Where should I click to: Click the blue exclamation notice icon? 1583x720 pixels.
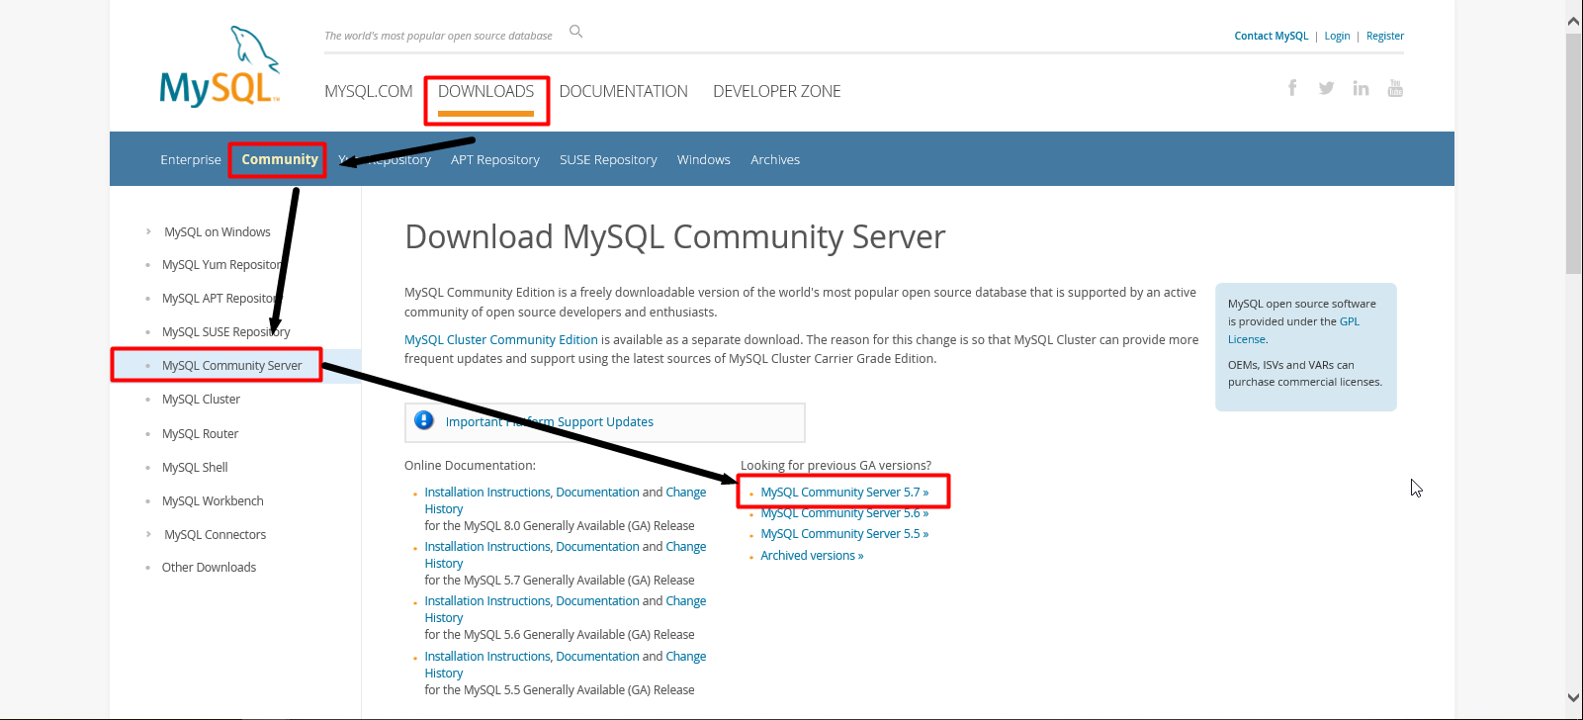pyautogui.click(x=424, y=420)
